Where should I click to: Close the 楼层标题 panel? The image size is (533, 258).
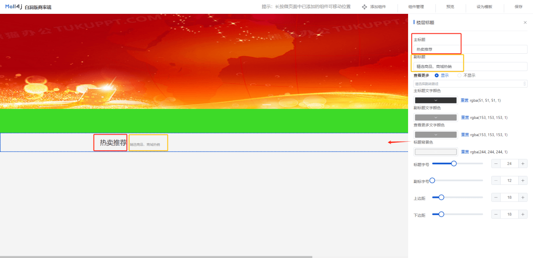point(525,22)
